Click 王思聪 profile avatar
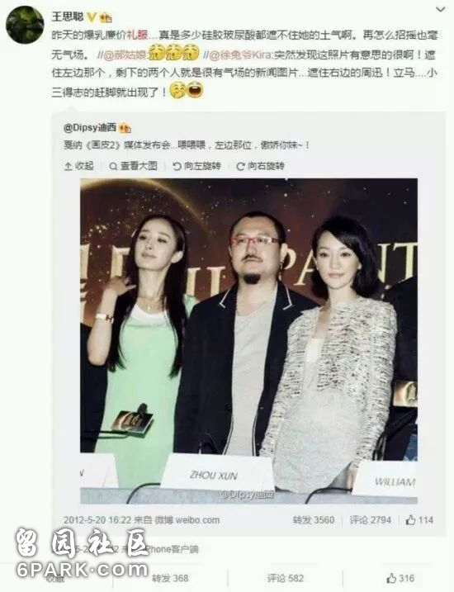 25,25
